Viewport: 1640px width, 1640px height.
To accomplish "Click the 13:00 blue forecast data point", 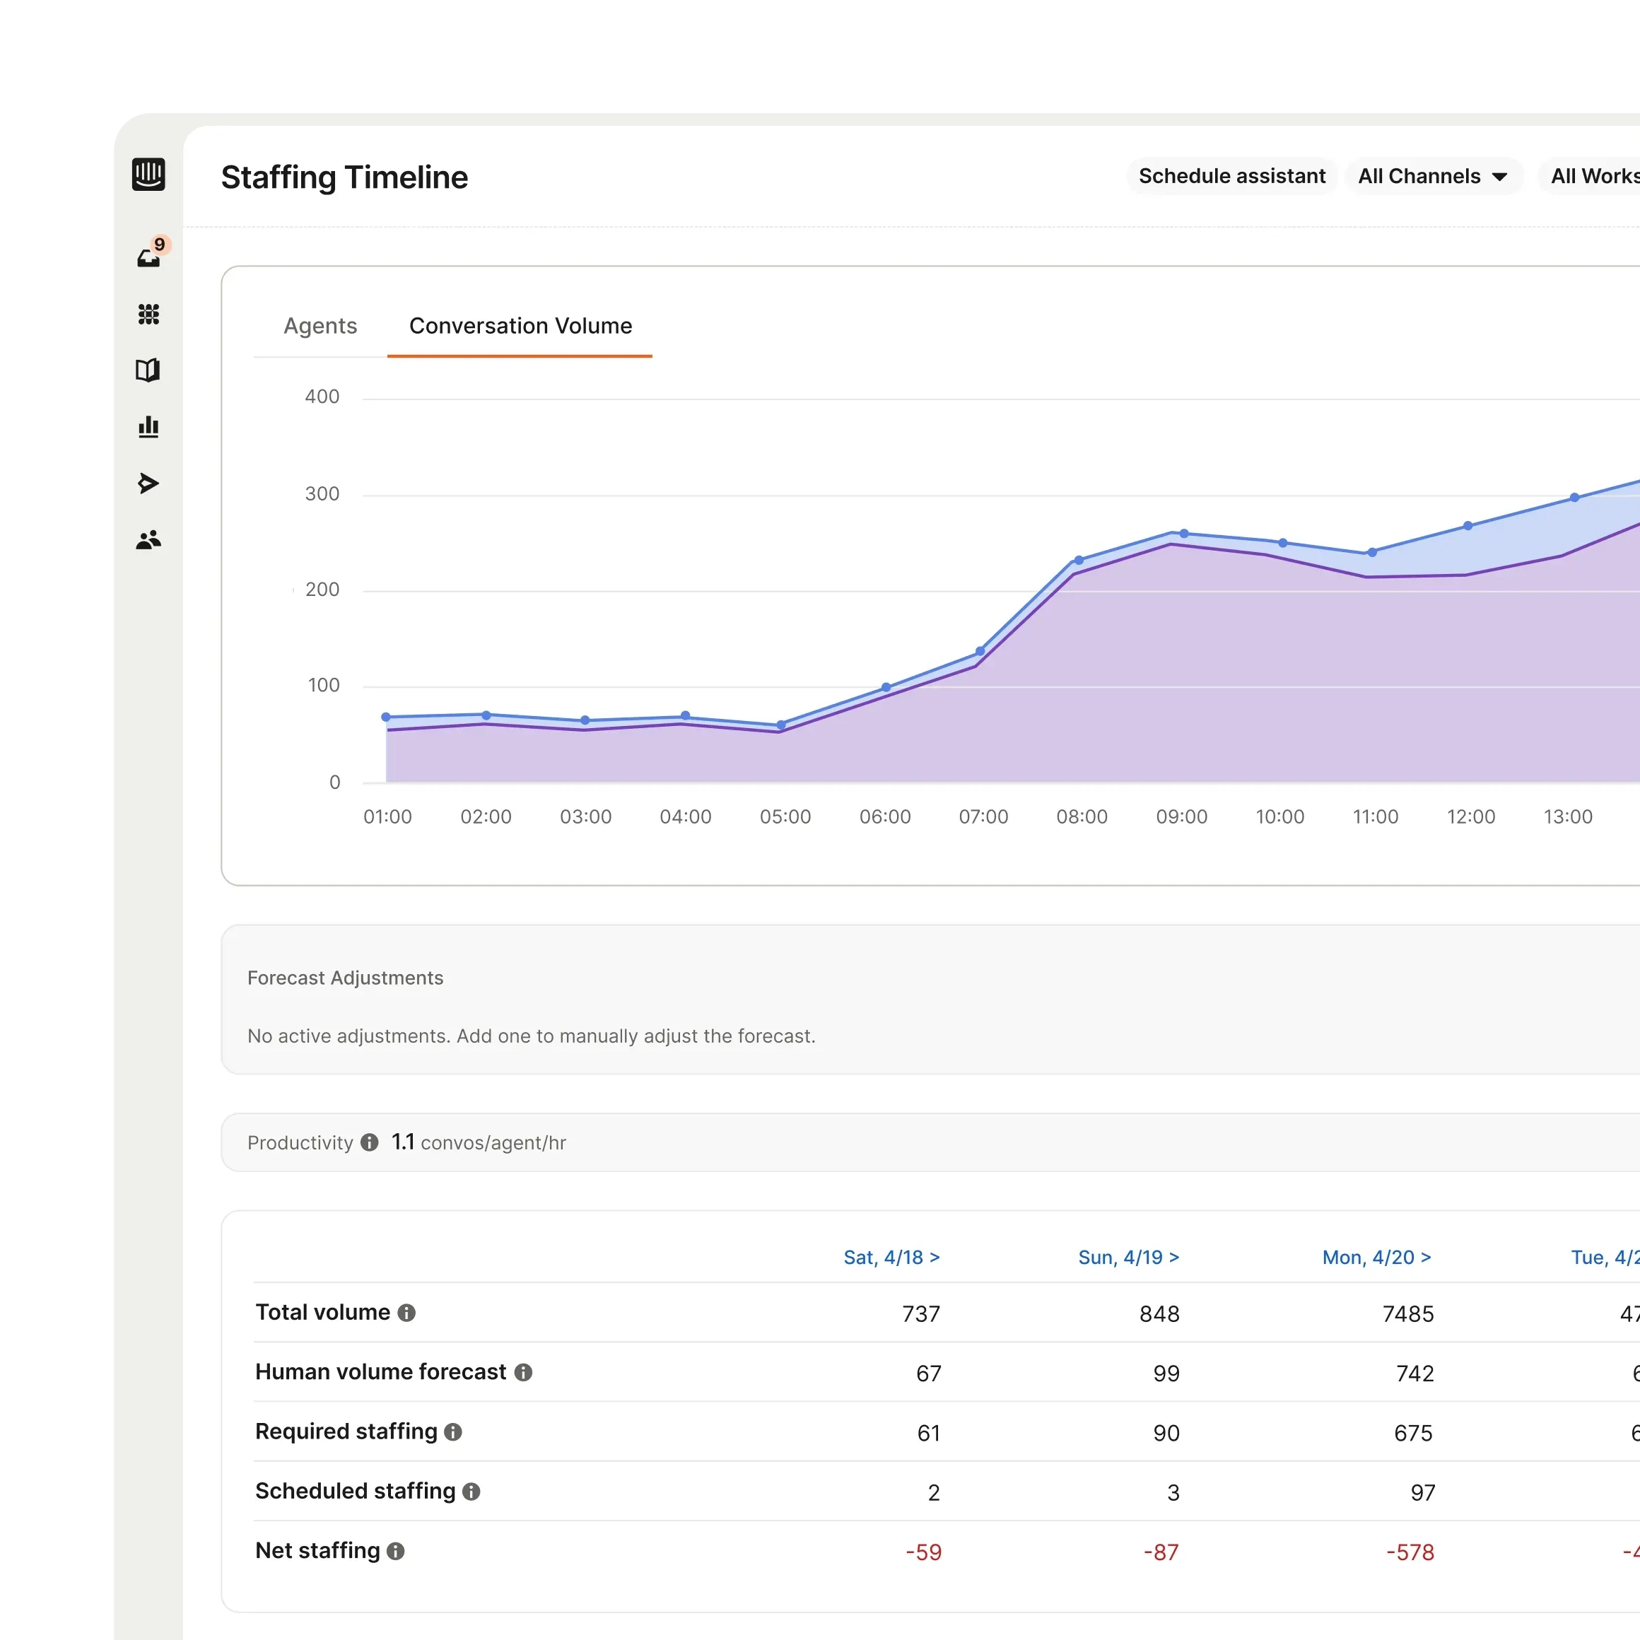I will click(x=1575, y=498).
